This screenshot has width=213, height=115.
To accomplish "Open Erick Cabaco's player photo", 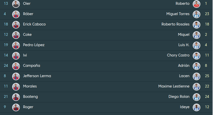I will pyautogui.click(x=16, y=24).
